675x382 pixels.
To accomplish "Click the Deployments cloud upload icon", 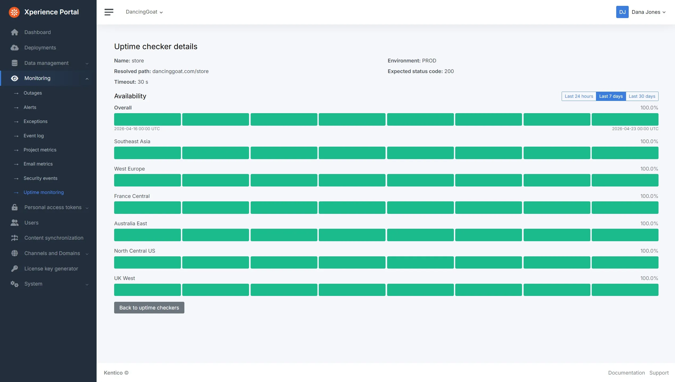I will pos(15,48).
